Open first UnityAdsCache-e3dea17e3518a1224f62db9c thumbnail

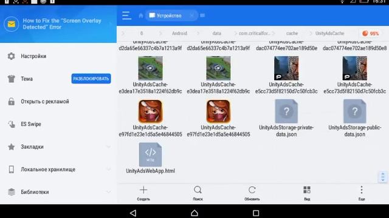click(x=150, y=68)
